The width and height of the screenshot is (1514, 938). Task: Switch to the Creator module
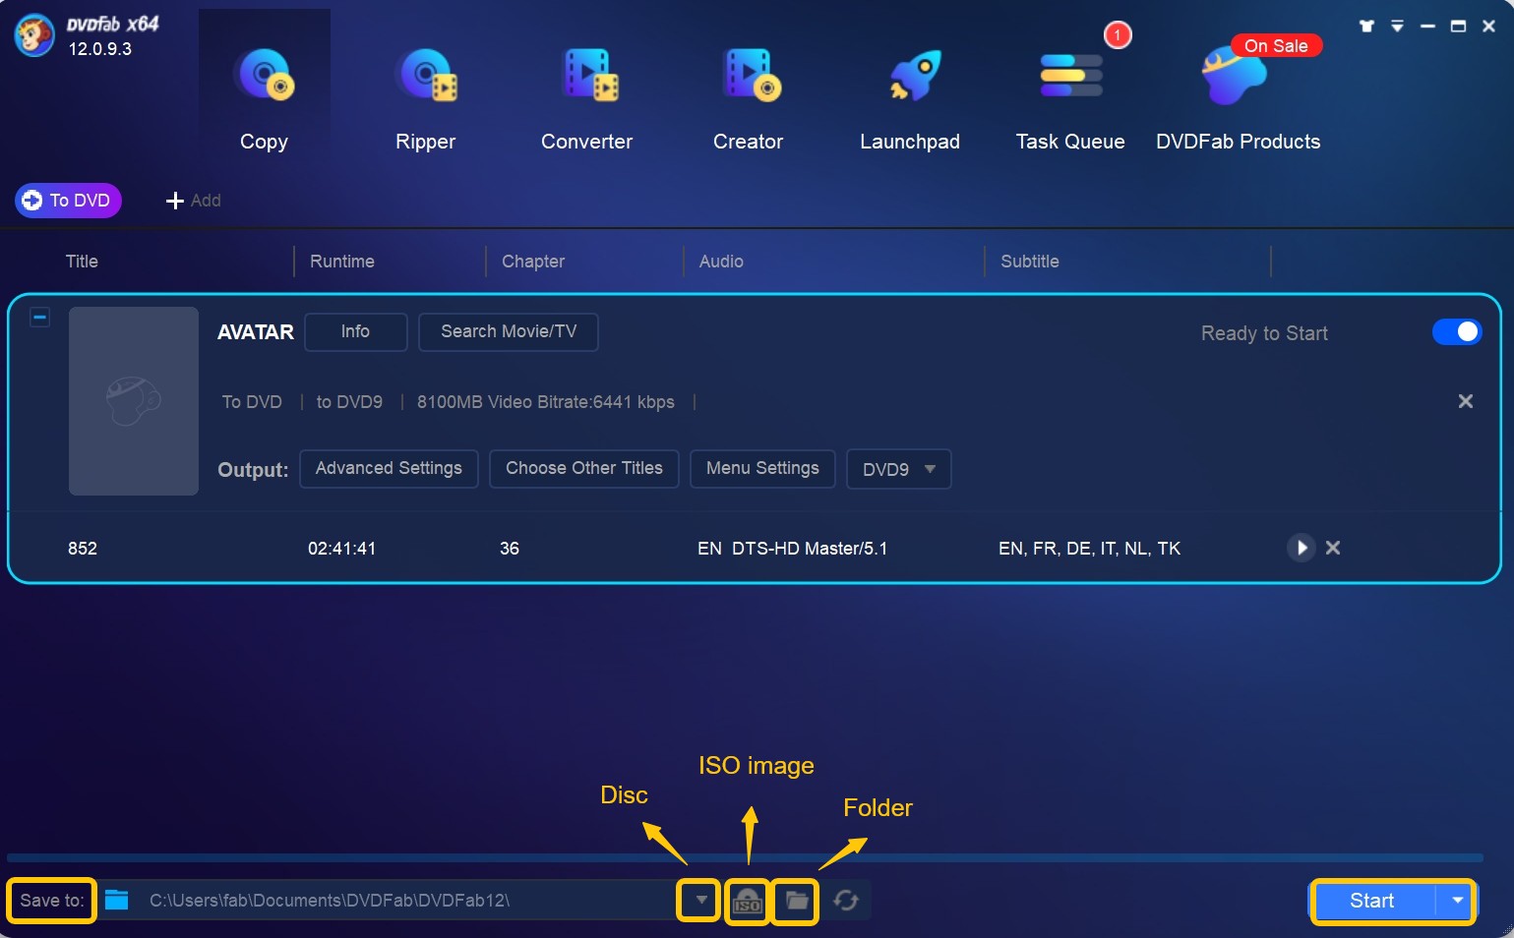pyautogui.click(x=749, y=98)
